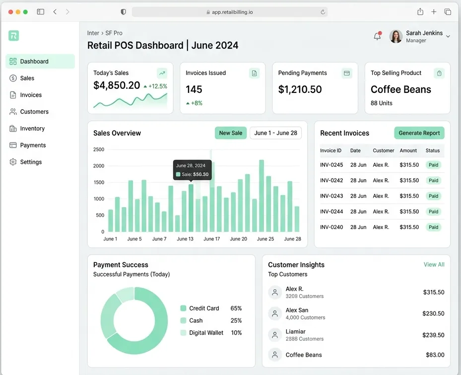Screen dimensions: 461x375
Task: Click the highlighted chart bar under the tooltip
Action: pos(191,208)
